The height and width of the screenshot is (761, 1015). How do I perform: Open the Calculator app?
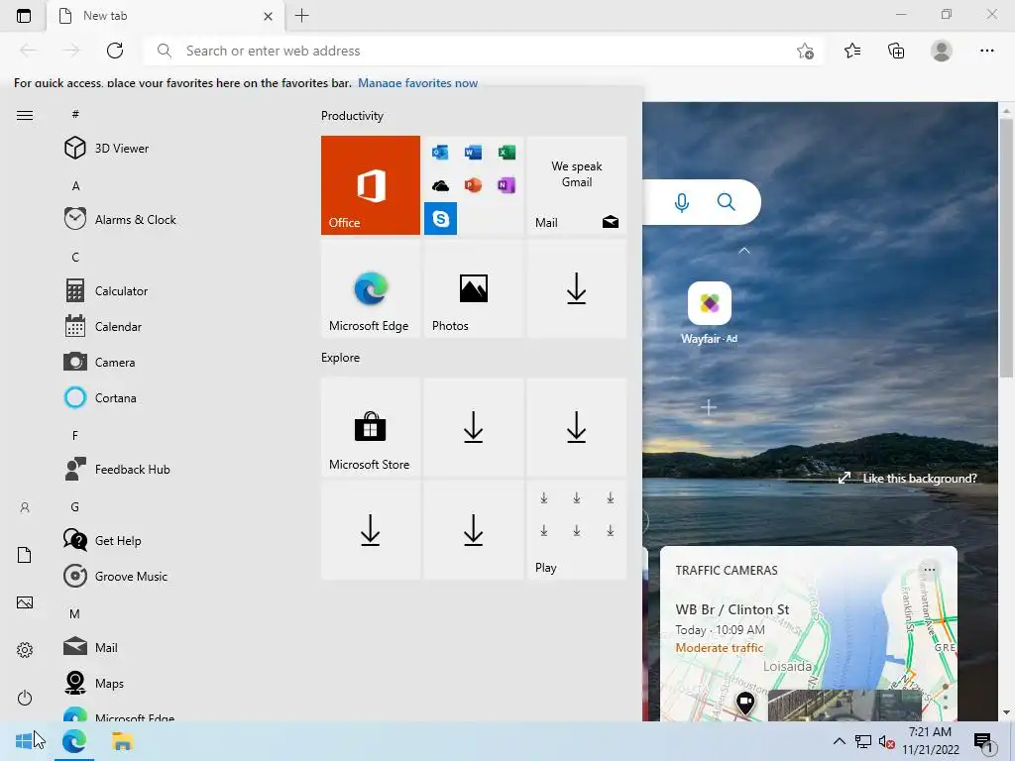tap(107, 291)
